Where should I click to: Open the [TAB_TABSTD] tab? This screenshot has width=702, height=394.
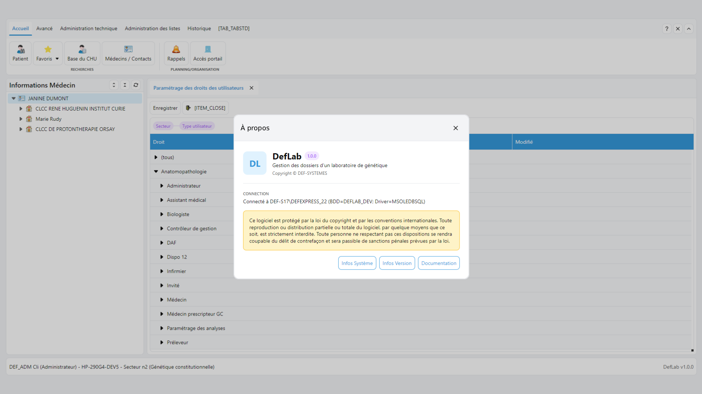[234, 28]
